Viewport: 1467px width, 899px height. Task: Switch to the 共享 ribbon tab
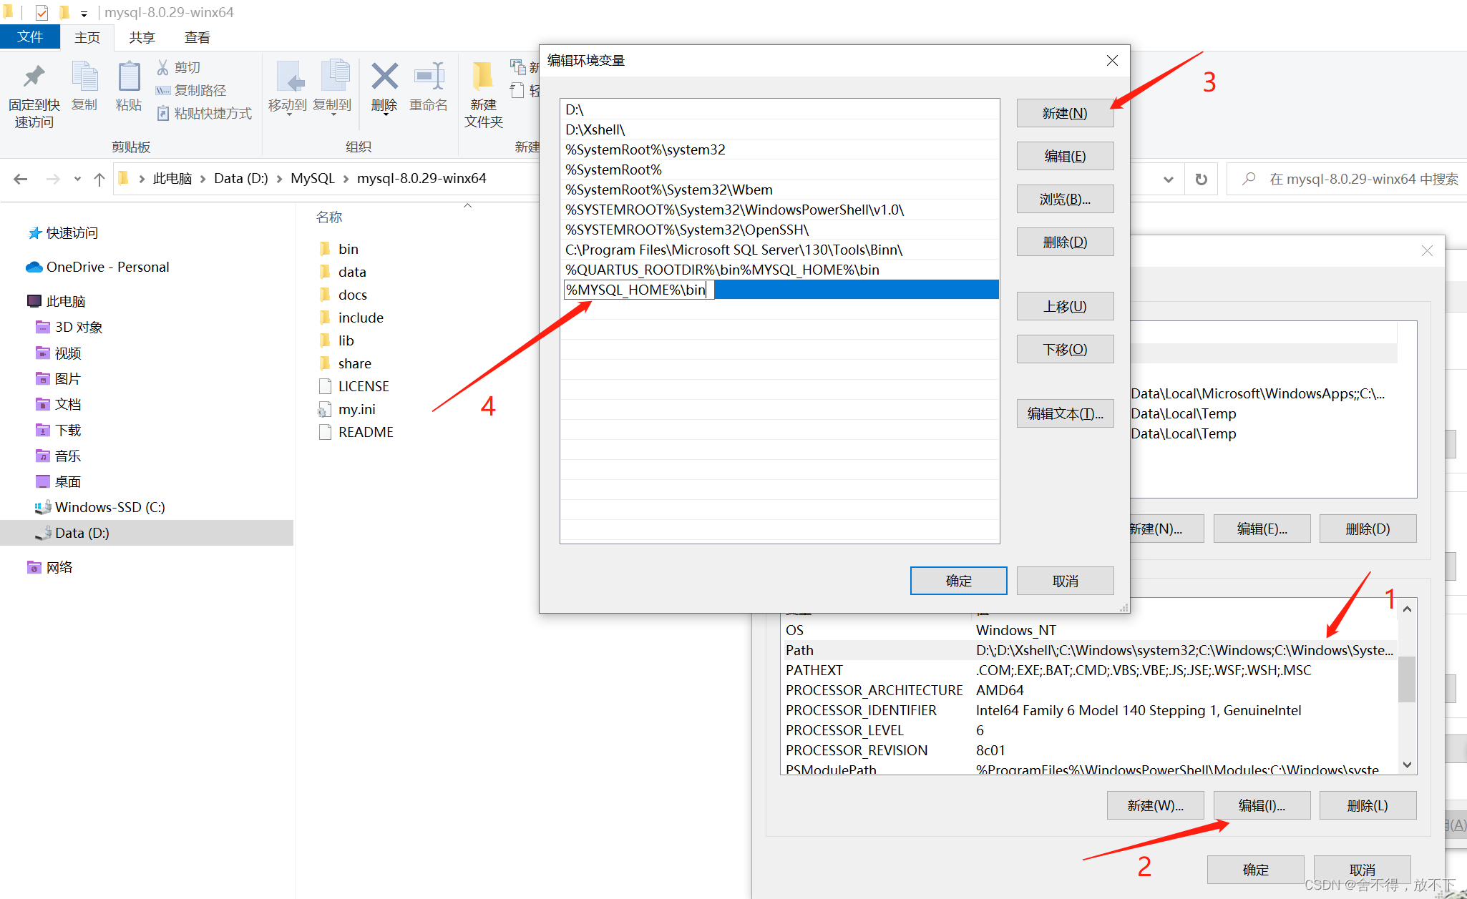[x=142, y=37]
